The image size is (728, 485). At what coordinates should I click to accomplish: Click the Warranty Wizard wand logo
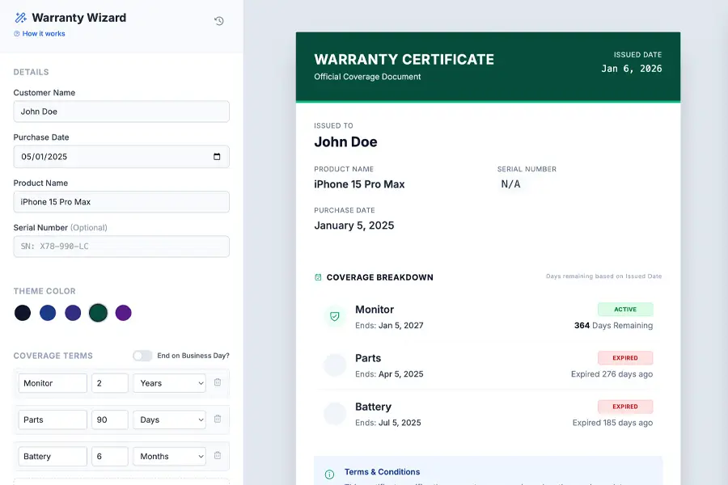(x=20, y=18)
